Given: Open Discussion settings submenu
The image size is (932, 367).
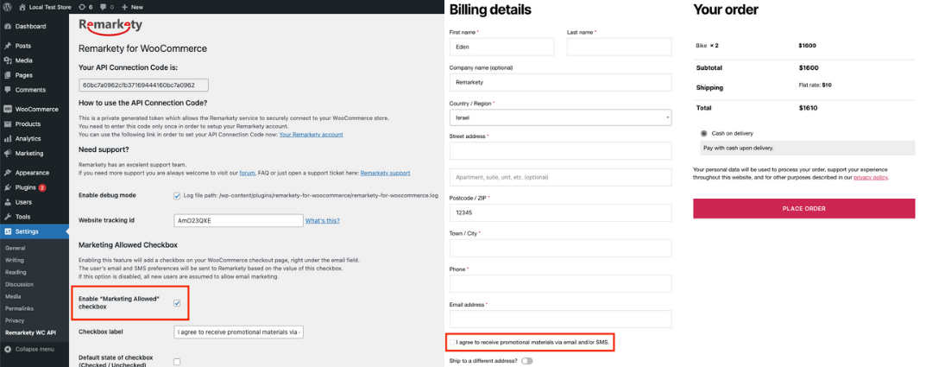Looking at the screenshot, I should (19, 284).
